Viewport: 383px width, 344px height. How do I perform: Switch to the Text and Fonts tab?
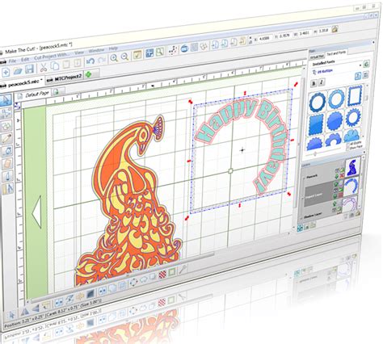point(335,53)
